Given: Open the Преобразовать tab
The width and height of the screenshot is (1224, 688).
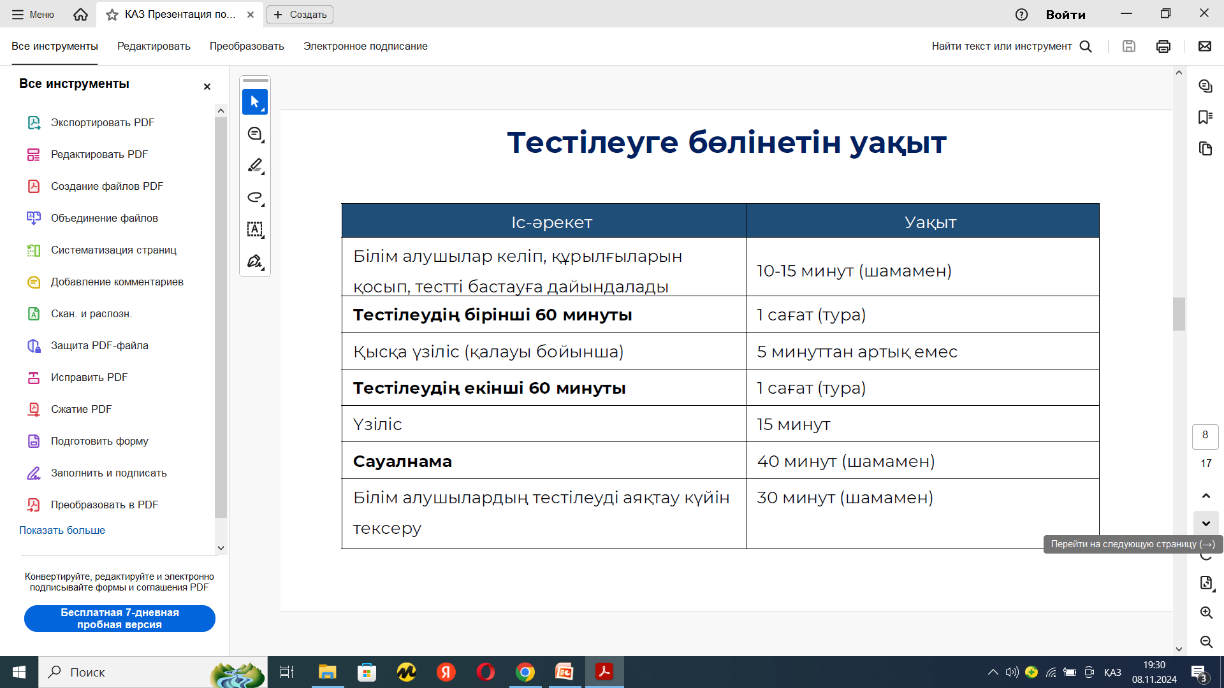Looking at the screenshot, I should (247, 47).
